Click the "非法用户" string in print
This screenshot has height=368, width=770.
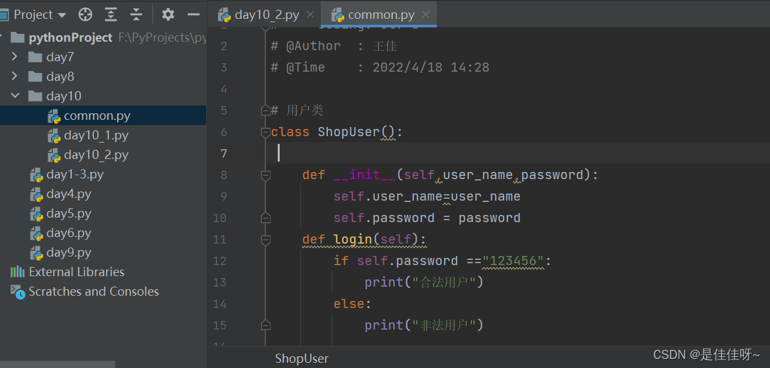(x=444, y=325)
